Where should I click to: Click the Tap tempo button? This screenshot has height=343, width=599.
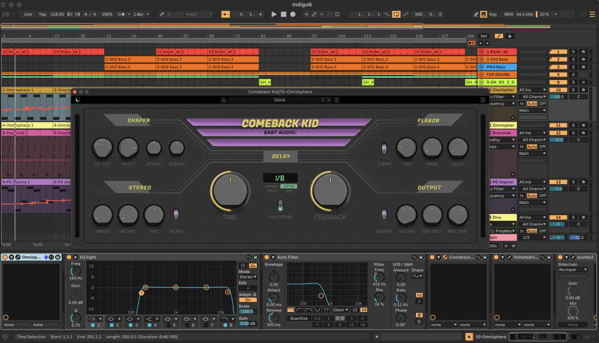[42, 14]
